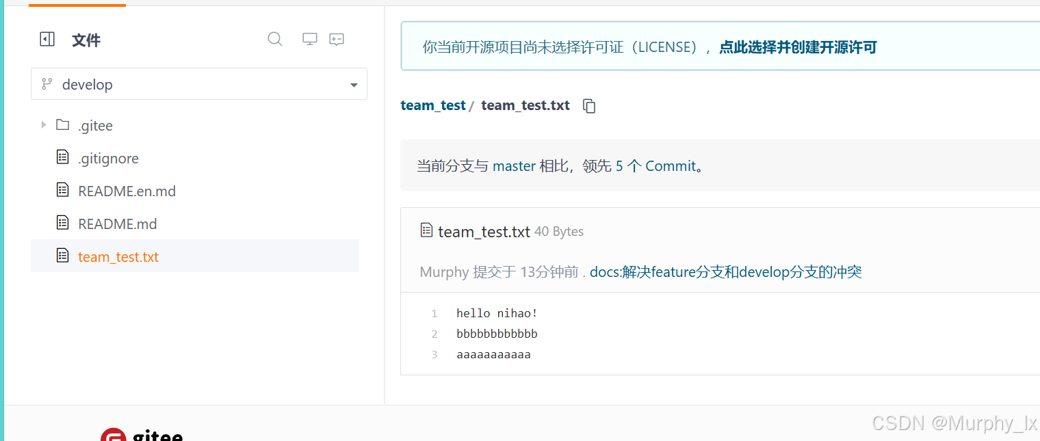Click the branch dropdown caret arrow

click(x=354, y=85)
